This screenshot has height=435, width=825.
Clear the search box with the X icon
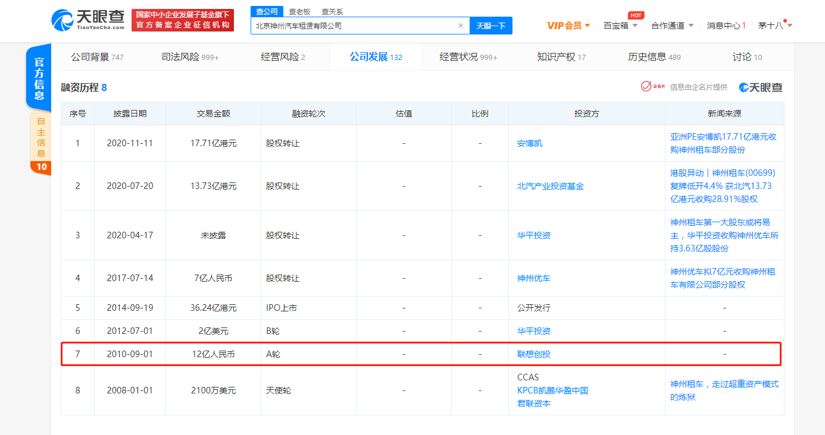460,26
